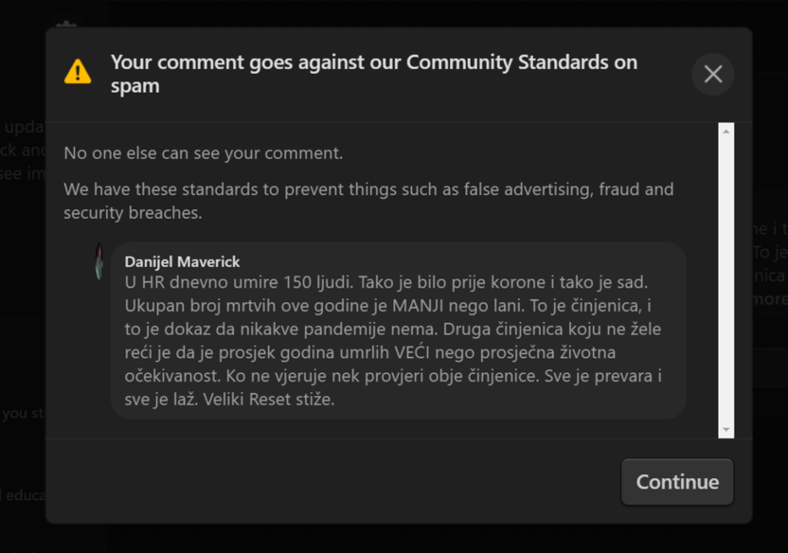Click the dimmed "you st" text at left
The height and width of the screenshot is (553, 788).
pos(17,413)
